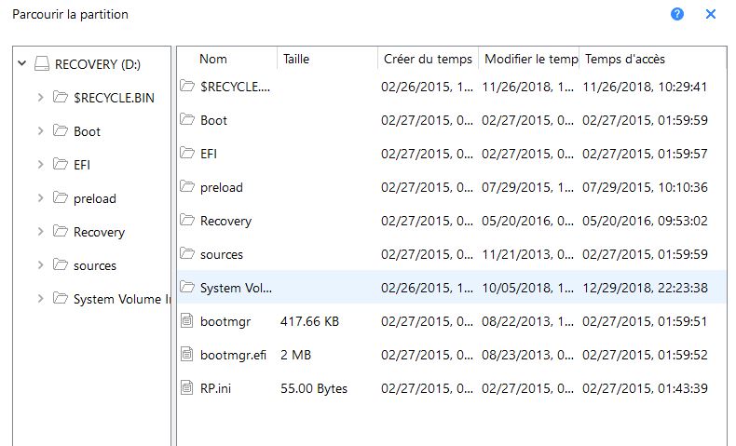
Task: Sort by the Nom column header
Action: click(x=213, y=59)
